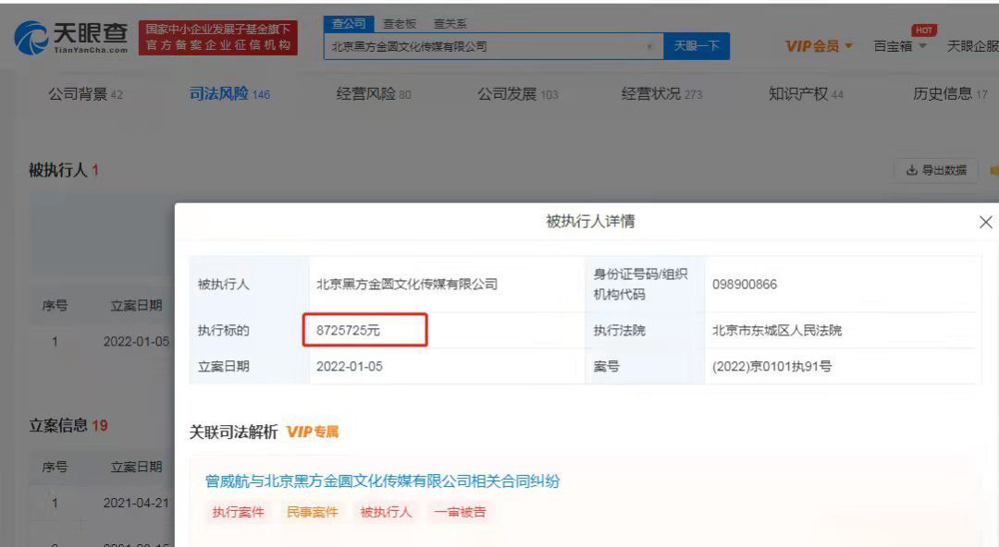Clear the search box with the x icon

coord(649,46)
